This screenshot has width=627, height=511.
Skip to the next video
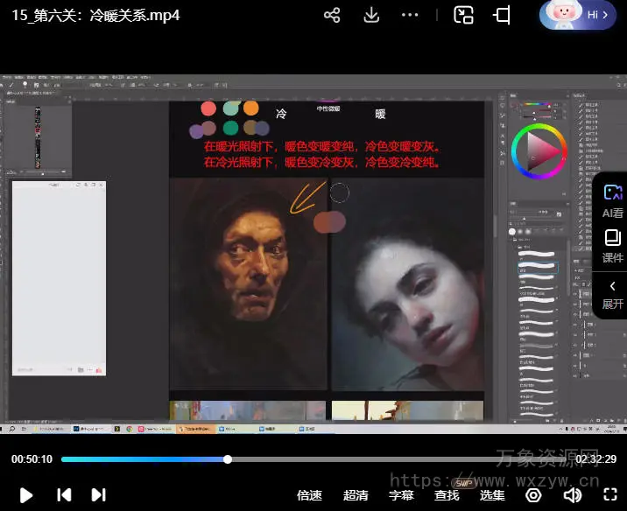(99, 494)
